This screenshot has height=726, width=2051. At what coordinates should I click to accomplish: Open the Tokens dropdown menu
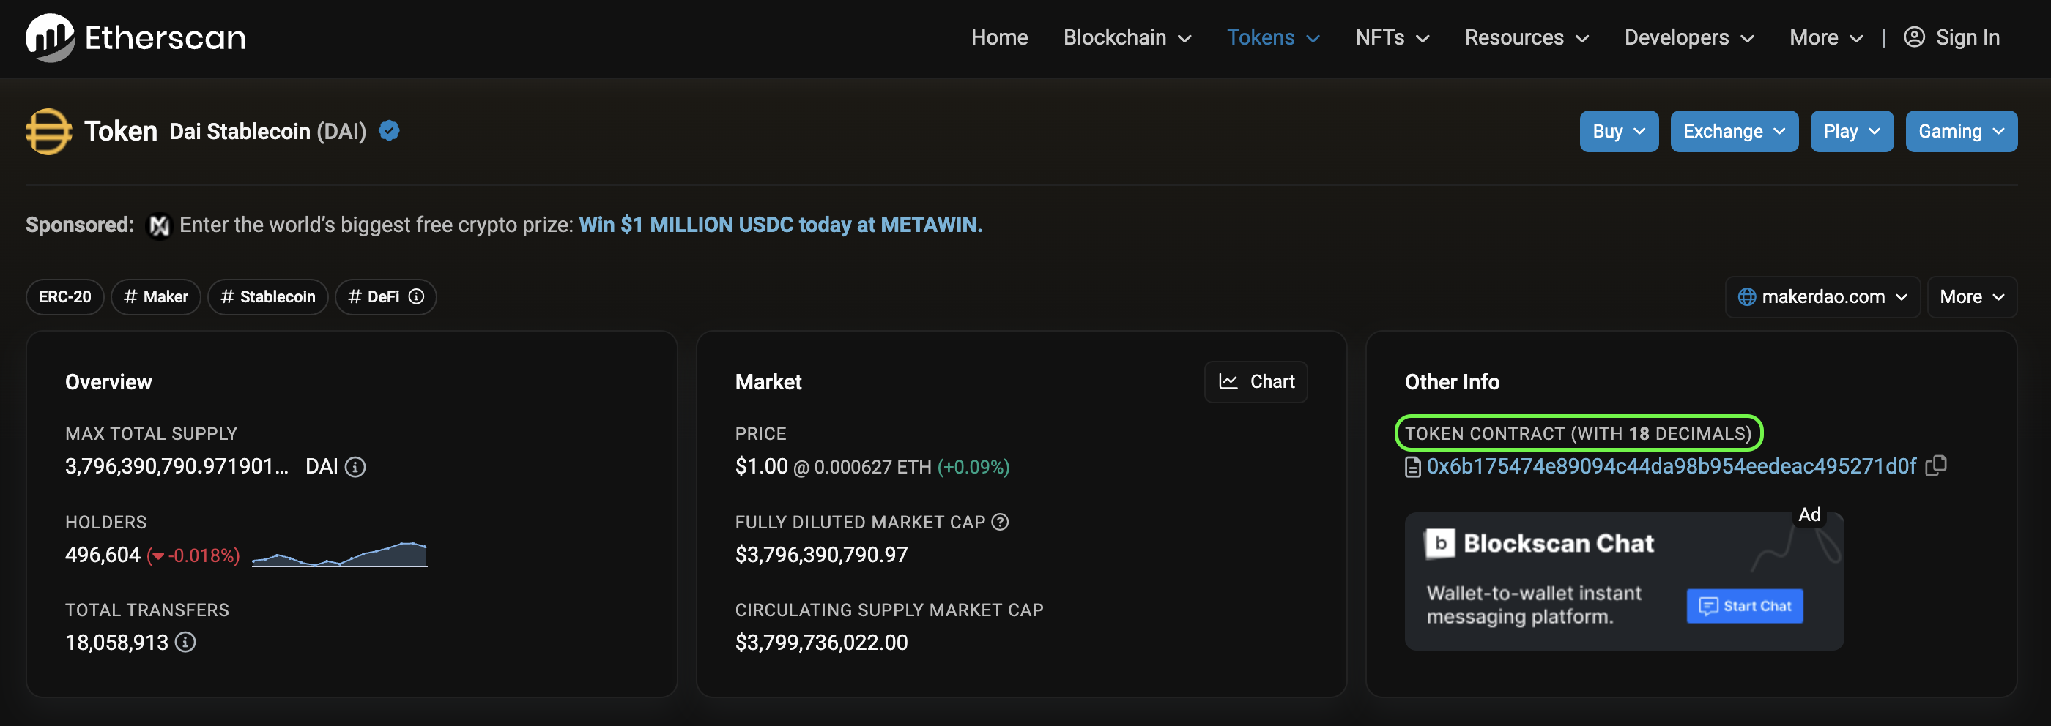click(1273, 37)
